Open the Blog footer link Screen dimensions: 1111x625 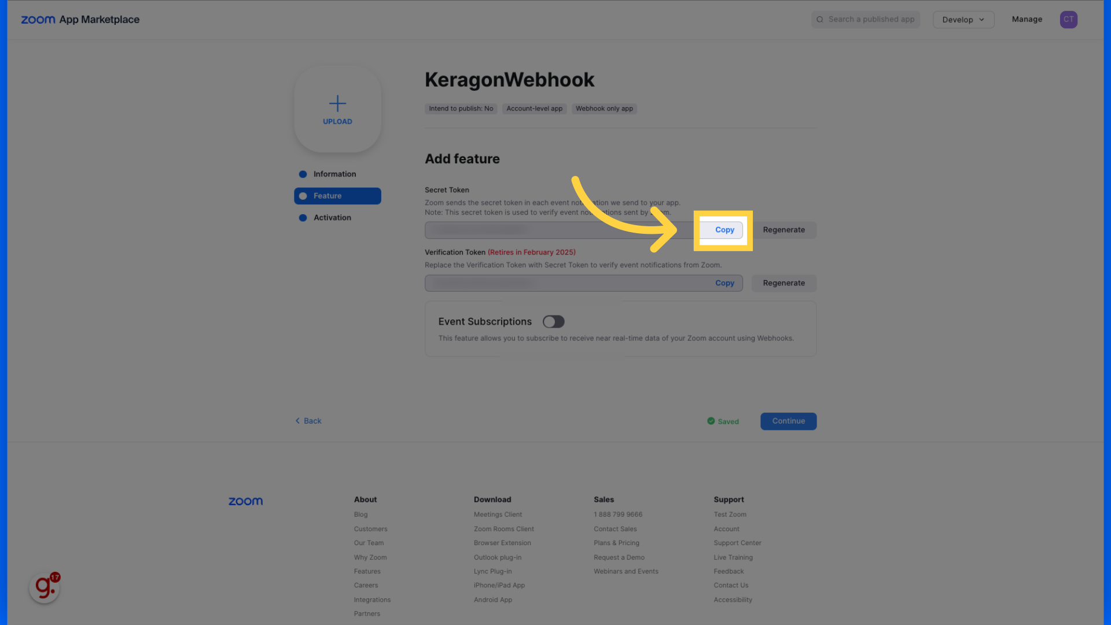360,515
